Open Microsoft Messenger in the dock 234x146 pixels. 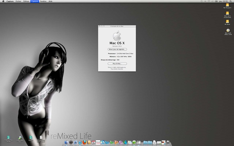pos(125,142)
